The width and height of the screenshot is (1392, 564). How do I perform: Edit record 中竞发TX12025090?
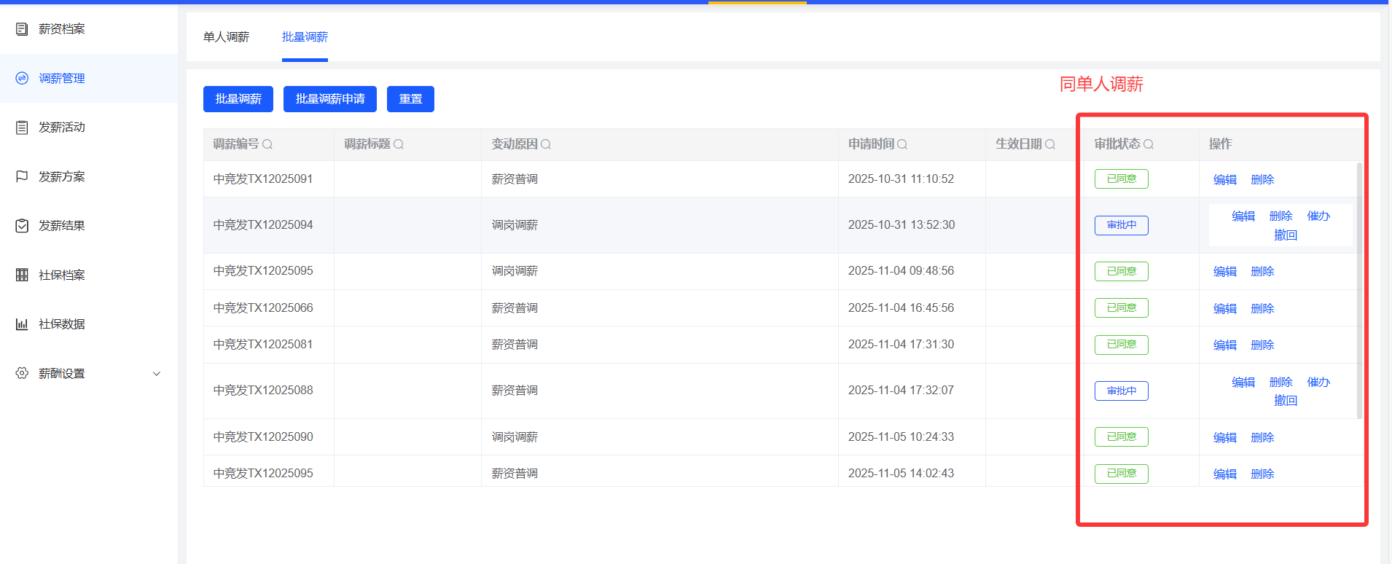click(1225, 438)
